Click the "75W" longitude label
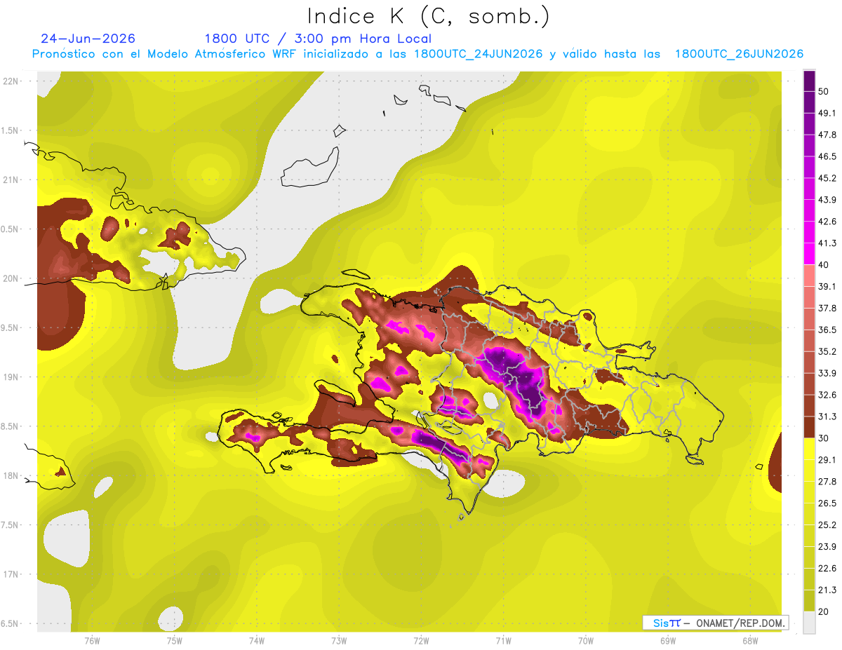Image resolution: width=842 pixels, height=650 pixels. pos(174,639)
